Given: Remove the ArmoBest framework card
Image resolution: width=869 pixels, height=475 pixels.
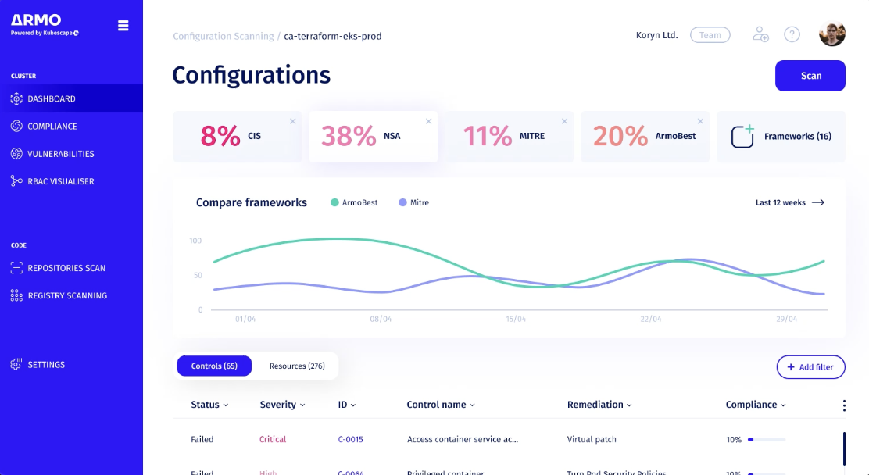Looking at the screenshot, I should [x=700, y=121].
